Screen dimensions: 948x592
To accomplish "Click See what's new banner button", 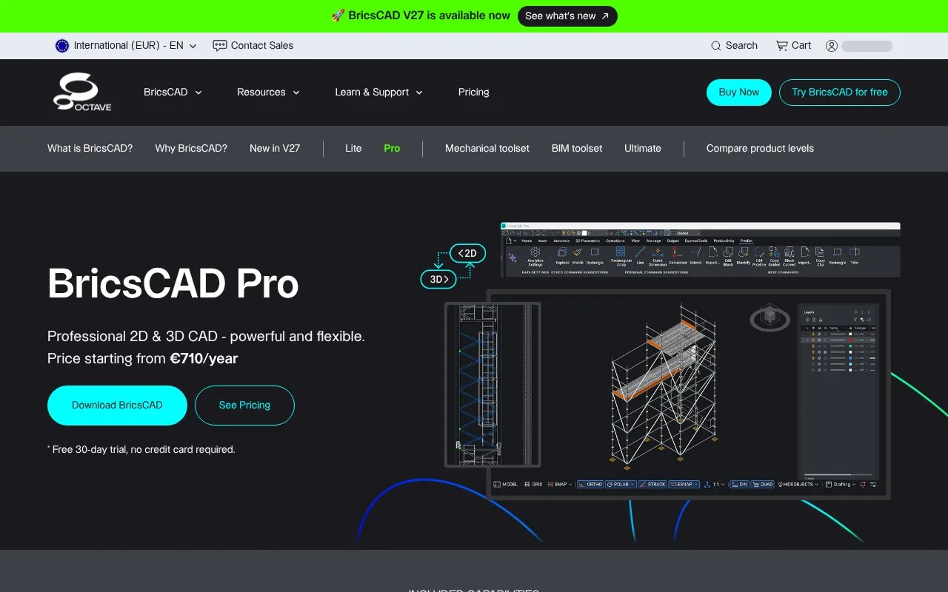I will (x=567, y=16).
